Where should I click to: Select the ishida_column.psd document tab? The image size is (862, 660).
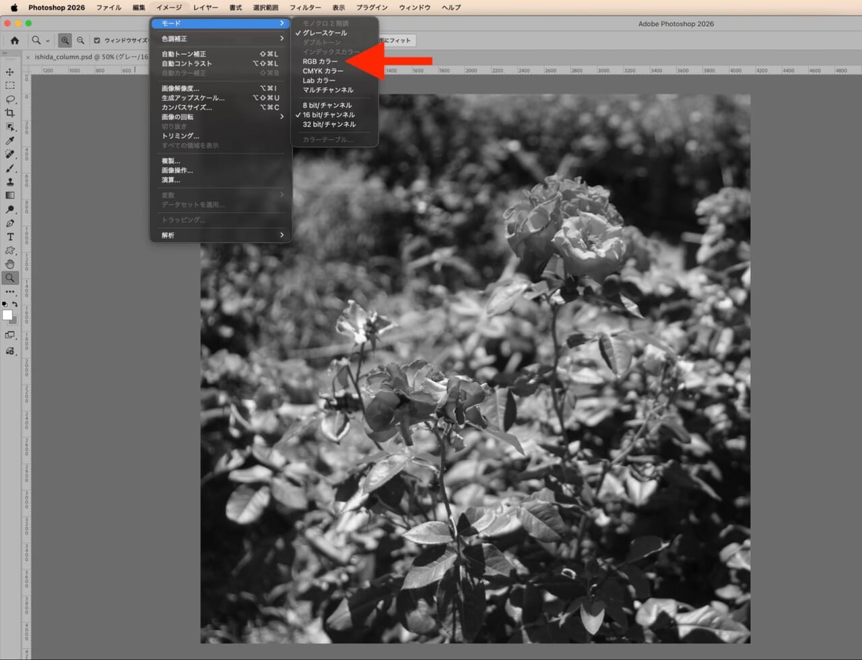[x=91, y=57]
